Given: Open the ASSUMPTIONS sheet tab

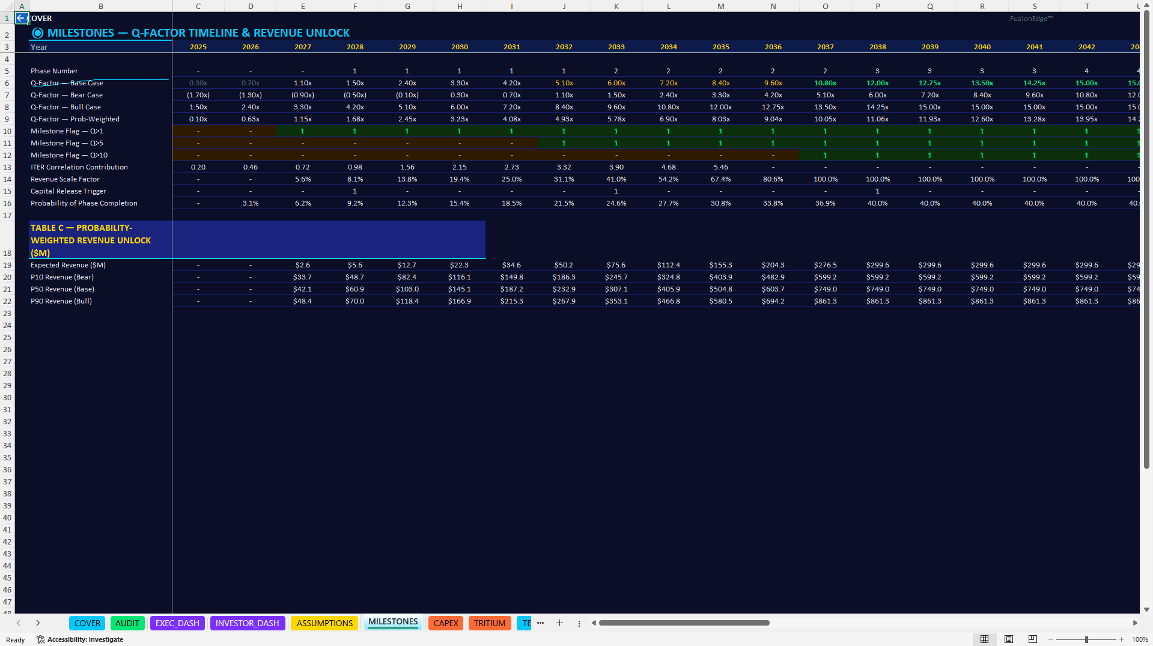Looking at the screenshot, I should (x=324, y=623).
